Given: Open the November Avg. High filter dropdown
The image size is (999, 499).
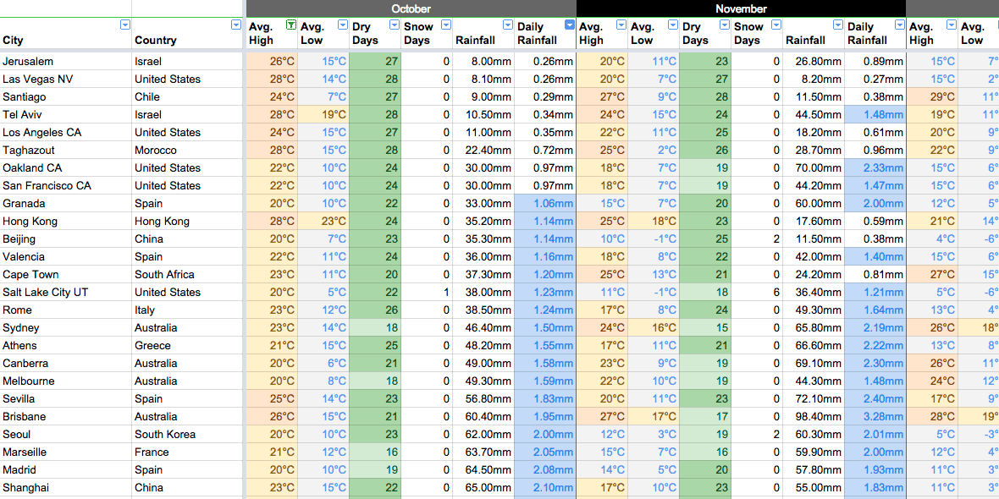Looking at the screenshot, I should coord(621,25).
